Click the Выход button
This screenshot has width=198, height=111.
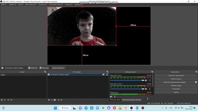pyautogui.click(x=176, y=92)
